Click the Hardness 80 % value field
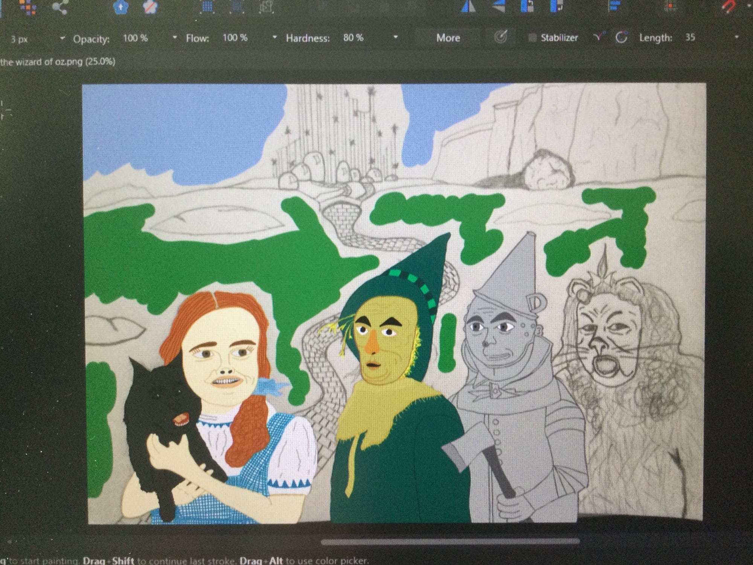 pyautogui.click(x=353, y=38)
